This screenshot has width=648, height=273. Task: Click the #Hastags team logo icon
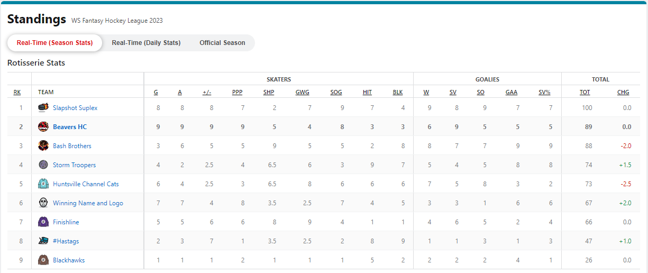[43, 241]
